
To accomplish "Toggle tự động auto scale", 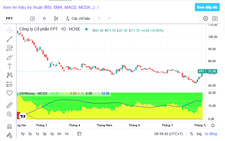I will (x=211, y=134).
